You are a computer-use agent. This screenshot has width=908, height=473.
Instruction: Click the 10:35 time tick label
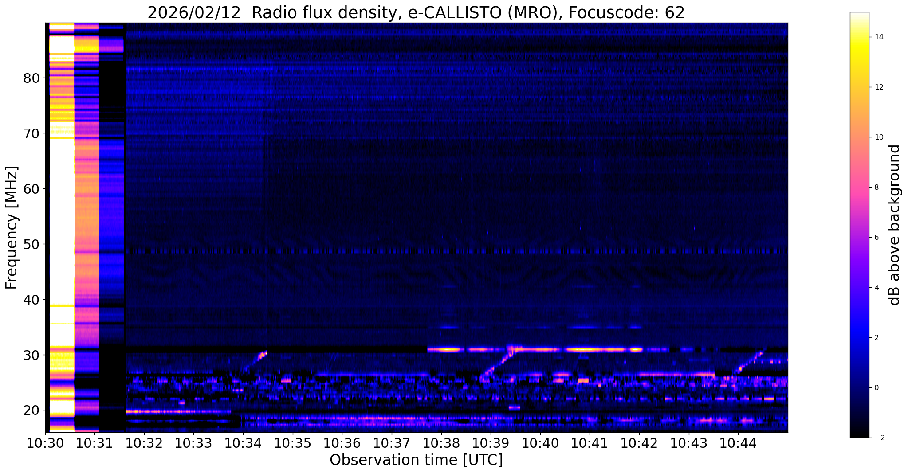coord(293,443)
